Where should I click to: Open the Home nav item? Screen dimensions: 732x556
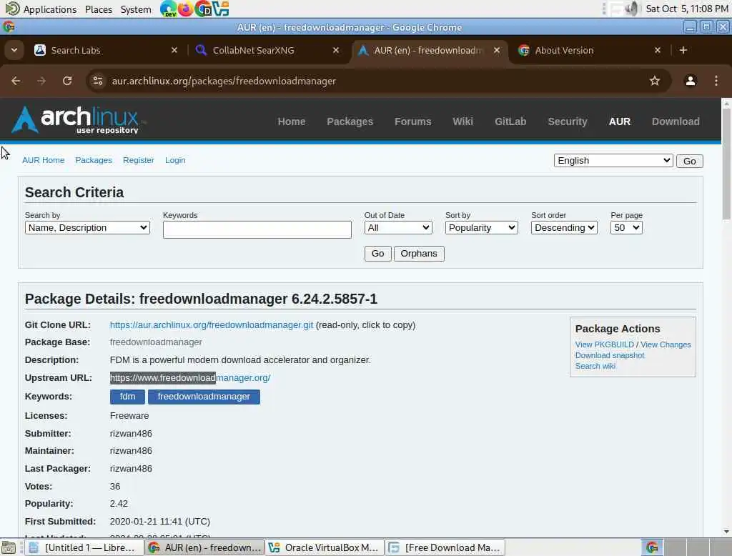[292, 121]
